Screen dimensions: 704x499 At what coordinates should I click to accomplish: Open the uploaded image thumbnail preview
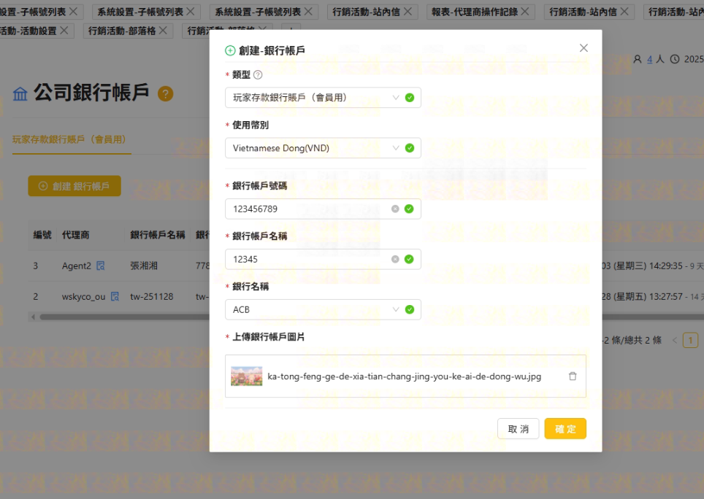tap(246, 376)
